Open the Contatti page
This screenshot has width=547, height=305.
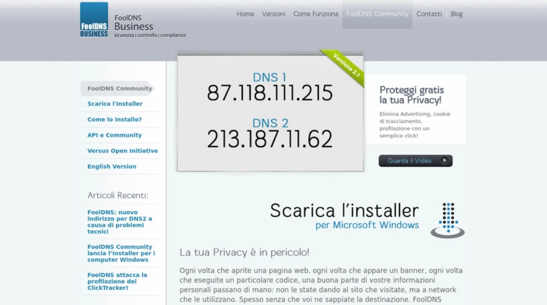coord(429,14)
